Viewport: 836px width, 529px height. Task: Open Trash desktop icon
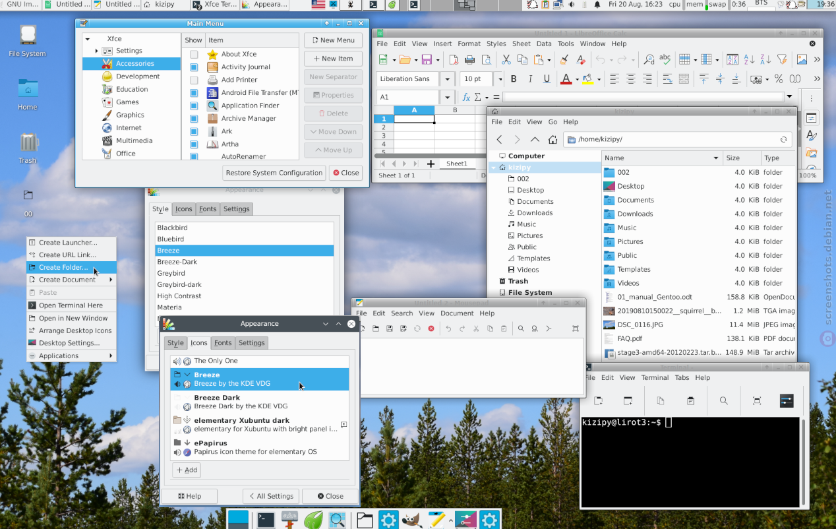(28, 148)
